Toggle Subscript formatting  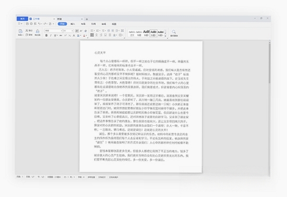[x=69, y=36]
